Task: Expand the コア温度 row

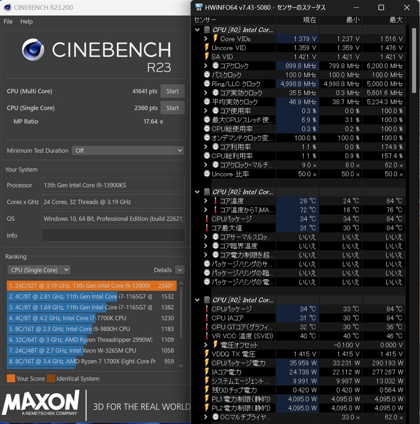Action: pyautogui.click(x=206, y=201)
